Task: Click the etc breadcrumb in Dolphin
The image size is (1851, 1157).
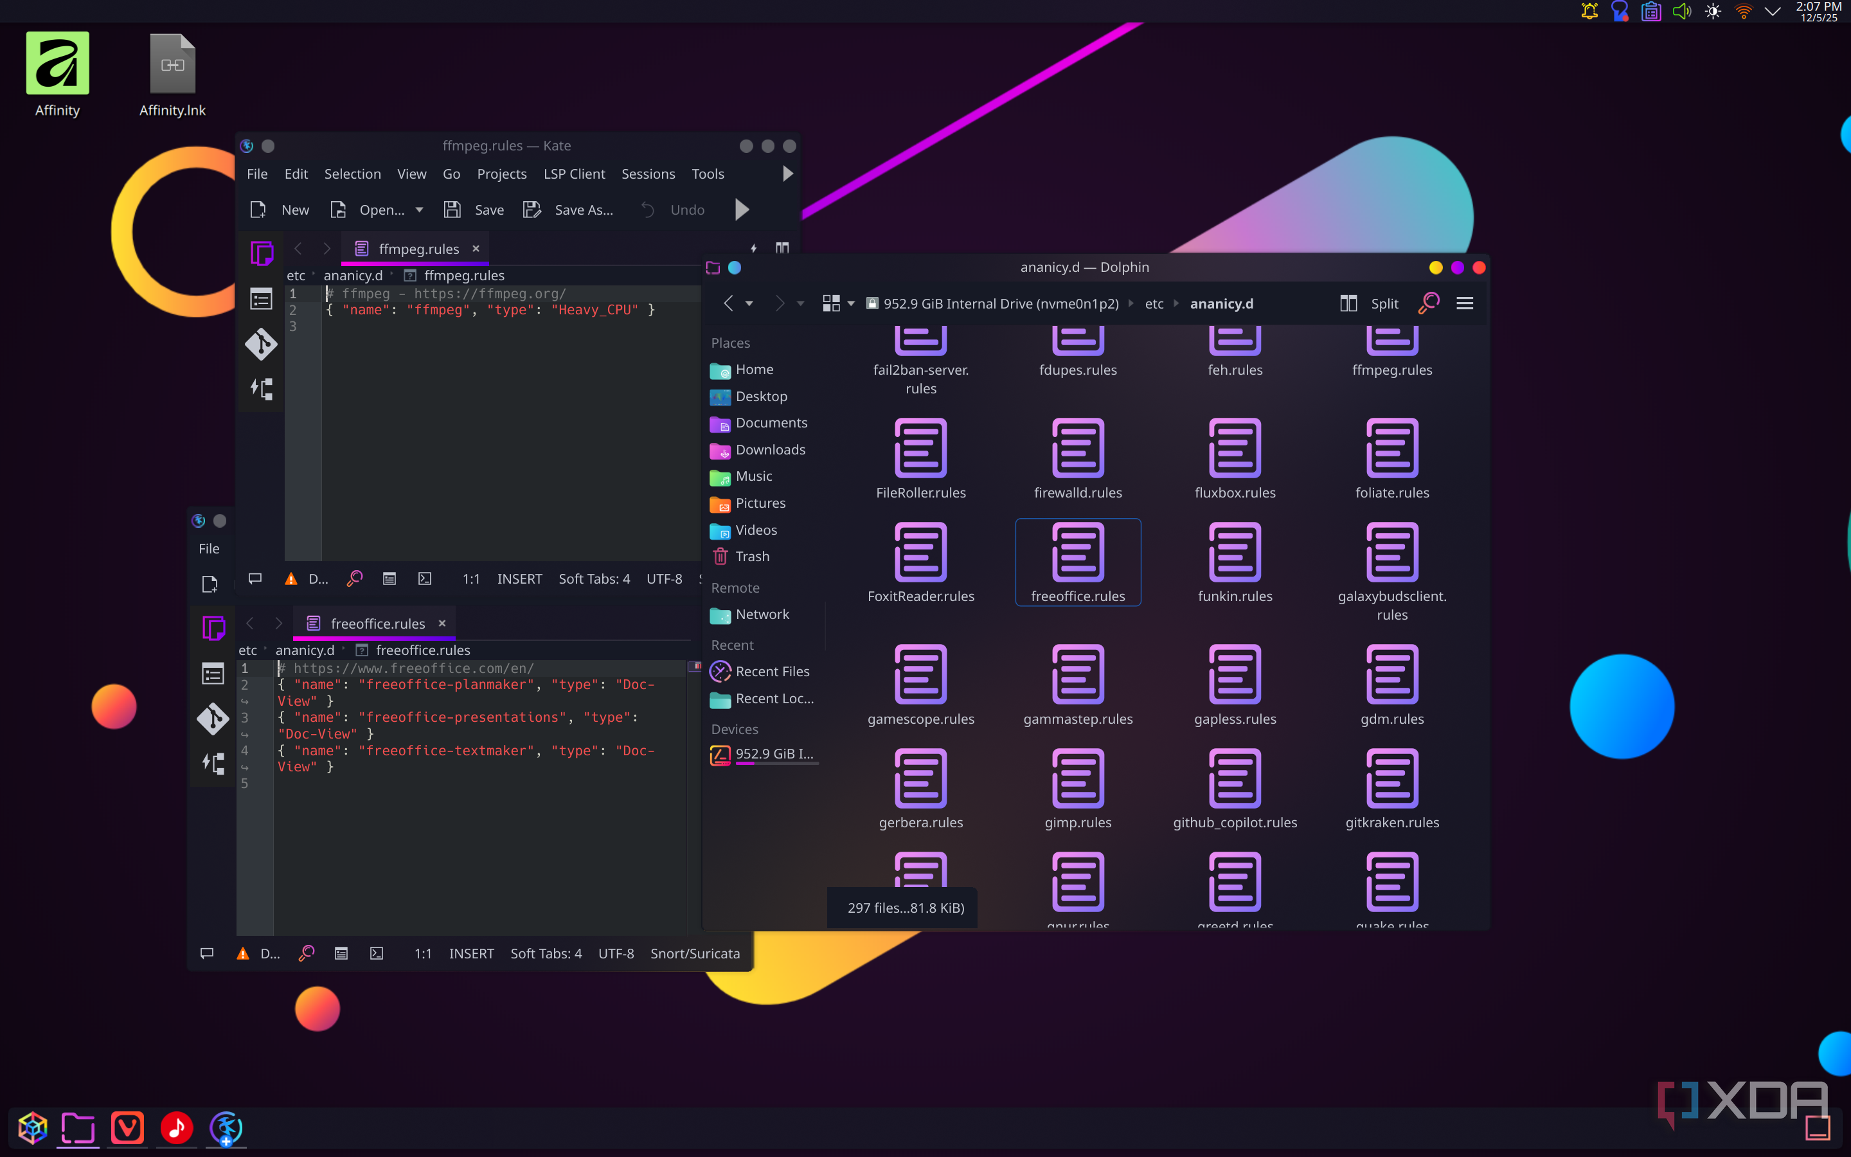Action: (x=1154, y=304)
